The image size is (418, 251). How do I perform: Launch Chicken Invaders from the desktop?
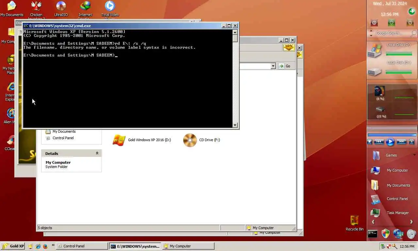coord(36,10)
